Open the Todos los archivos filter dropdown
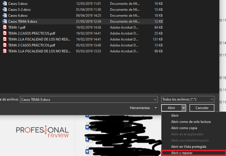Viewport: 226px width, 156px height. coord(188,99)
